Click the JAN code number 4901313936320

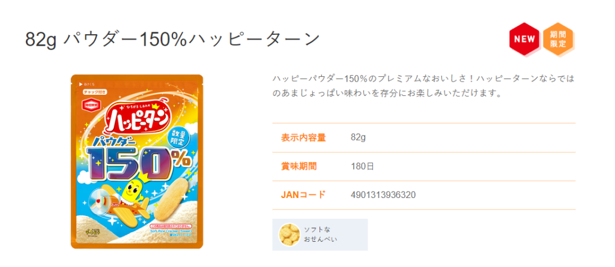[383, 195]
